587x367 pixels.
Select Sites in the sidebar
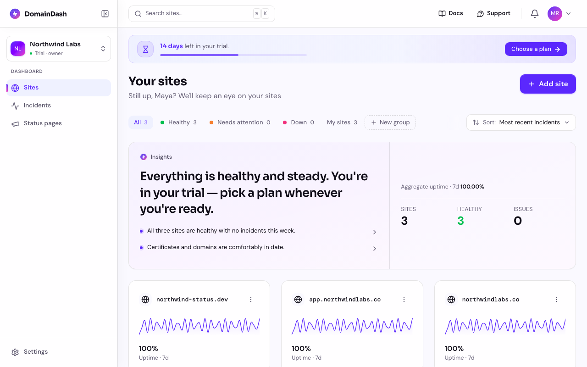59,88
